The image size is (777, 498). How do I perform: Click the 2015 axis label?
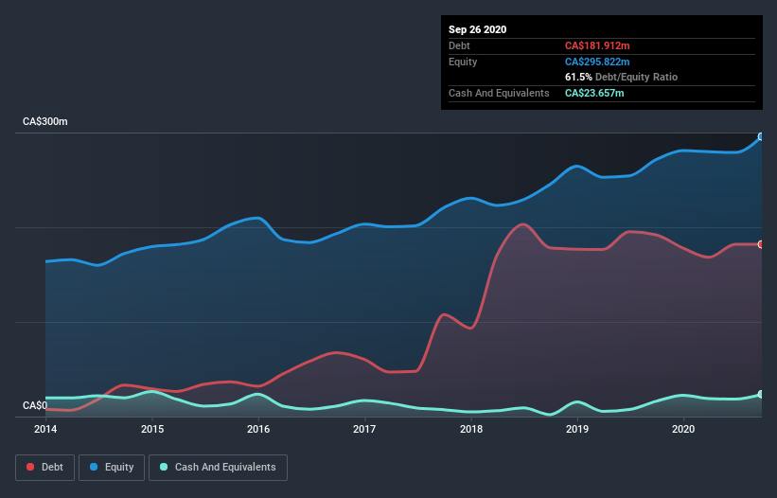coord(152,429)
